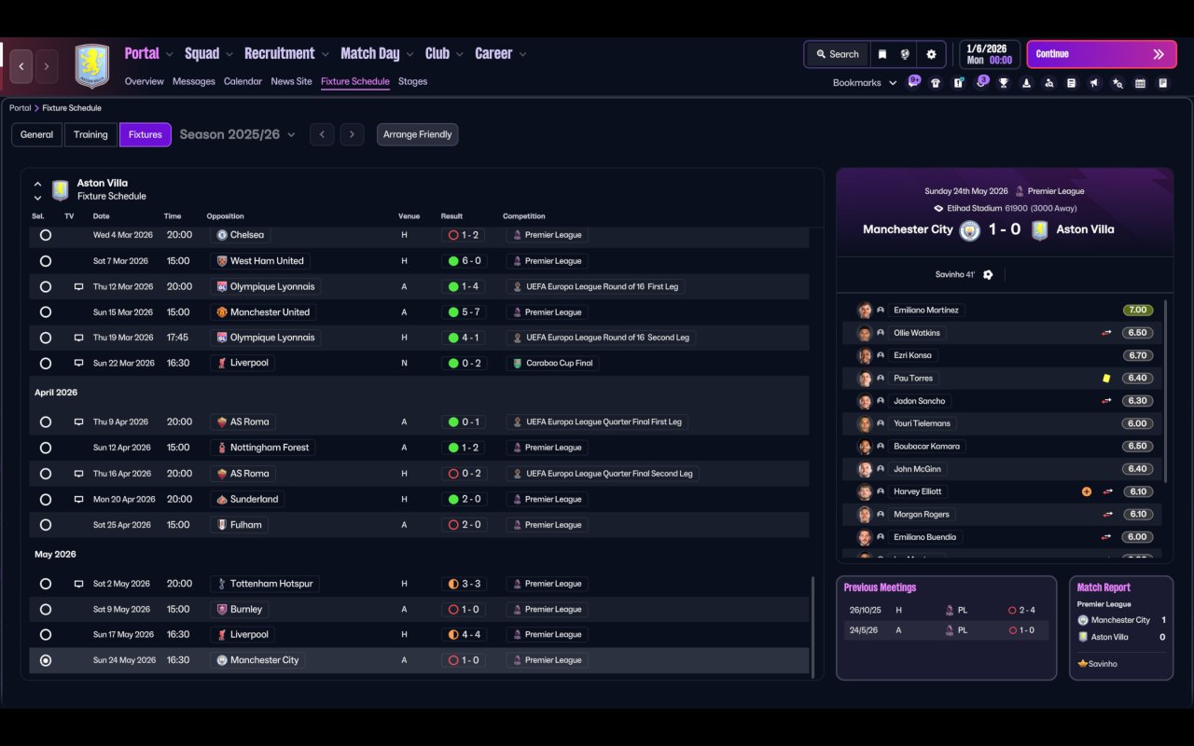Click the Portal breadcrumb link
This screenshot has height=746, width=1194.
(20, 108)
